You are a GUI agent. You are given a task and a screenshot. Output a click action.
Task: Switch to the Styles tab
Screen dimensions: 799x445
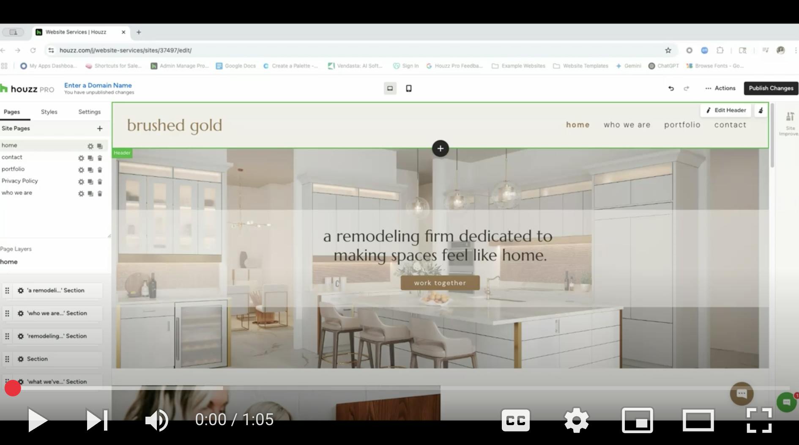tap(49, 112)
